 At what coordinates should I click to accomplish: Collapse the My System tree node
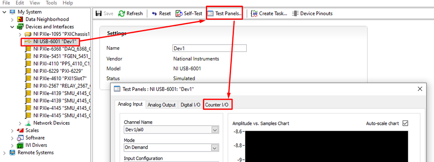pos(4,12)
